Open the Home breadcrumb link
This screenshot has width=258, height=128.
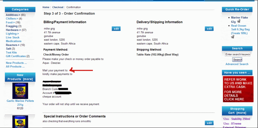46,7
